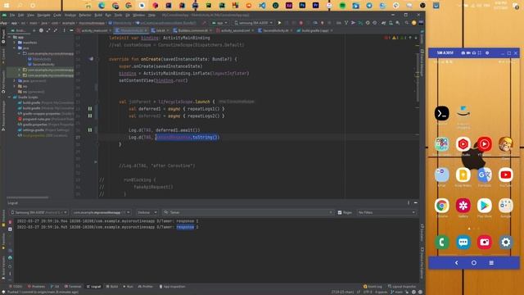
Task: Tap the phone Back navigation button
Action: 457,263
